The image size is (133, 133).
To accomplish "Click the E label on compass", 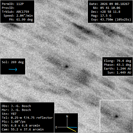I will (x=56, y=127).
